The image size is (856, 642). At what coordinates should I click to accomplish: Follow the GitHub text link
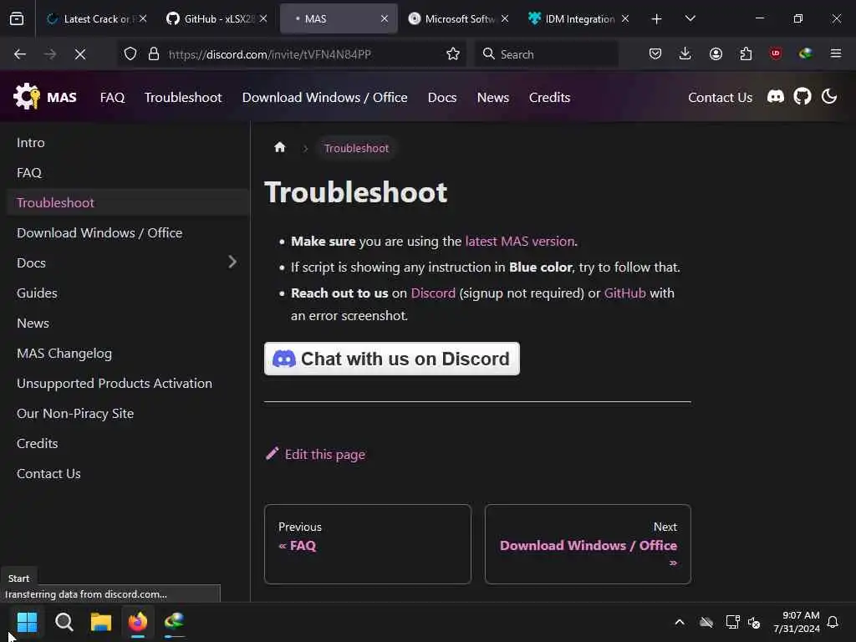(624, 293)
